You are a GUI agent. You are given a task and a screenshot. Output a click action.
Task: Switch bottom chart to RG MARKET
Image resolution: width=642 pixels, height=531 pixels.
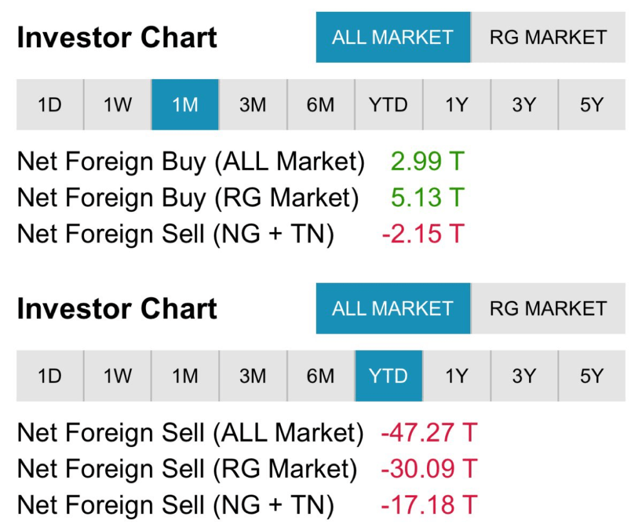coord(548,308)
